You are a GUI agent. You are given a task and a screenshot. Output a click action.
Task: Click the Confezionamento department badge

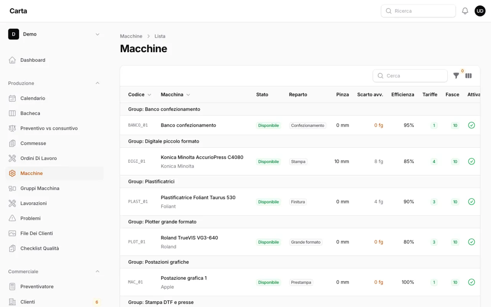[308, 125]
